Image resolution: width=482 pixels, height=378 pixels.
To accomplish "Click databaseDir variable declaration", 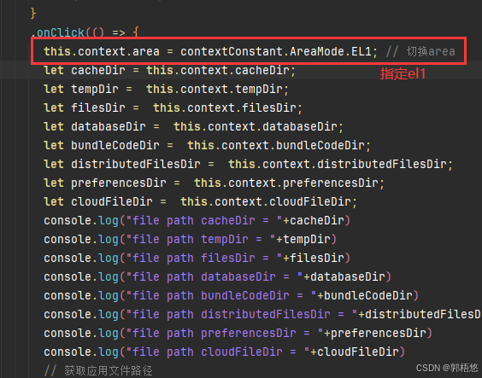I will 109,126.
